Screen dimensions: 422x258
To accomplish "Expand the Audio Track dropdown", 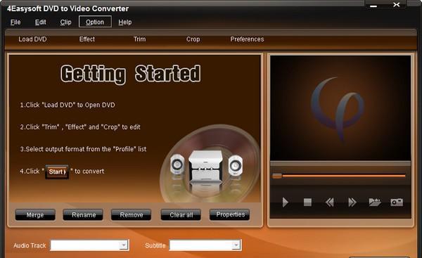I will pyautogui.click(x=124, y=245).
